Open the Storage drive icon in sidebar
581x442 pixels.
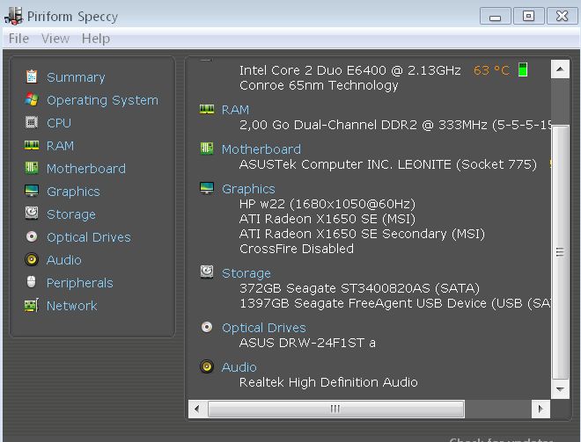coord(32,214)
